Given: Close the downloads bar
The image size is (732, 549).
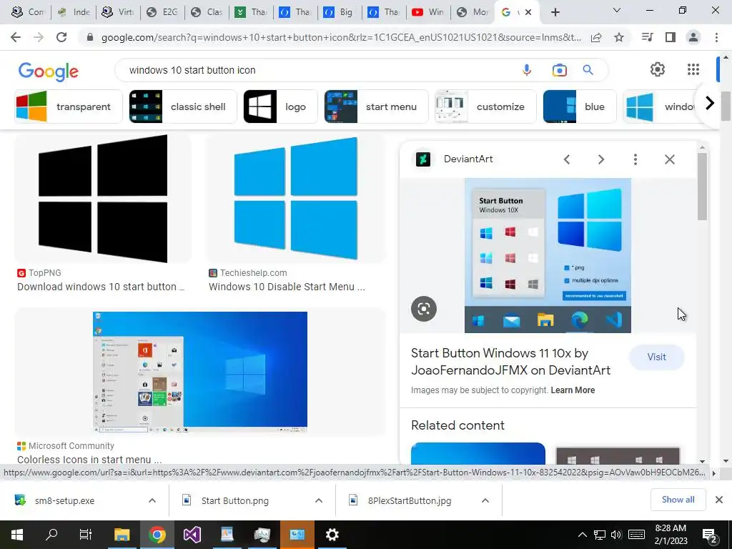Looking at the screenshot, I should (719, 500).
